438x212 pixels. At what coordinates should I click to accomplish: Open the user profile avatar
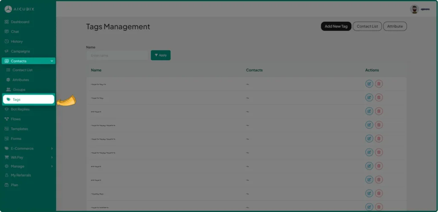tap(414, 9)
